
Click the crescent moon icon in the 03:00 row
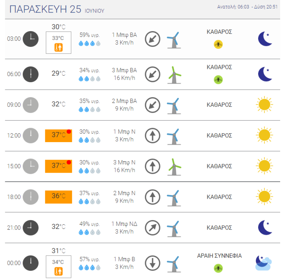(264, 39)
